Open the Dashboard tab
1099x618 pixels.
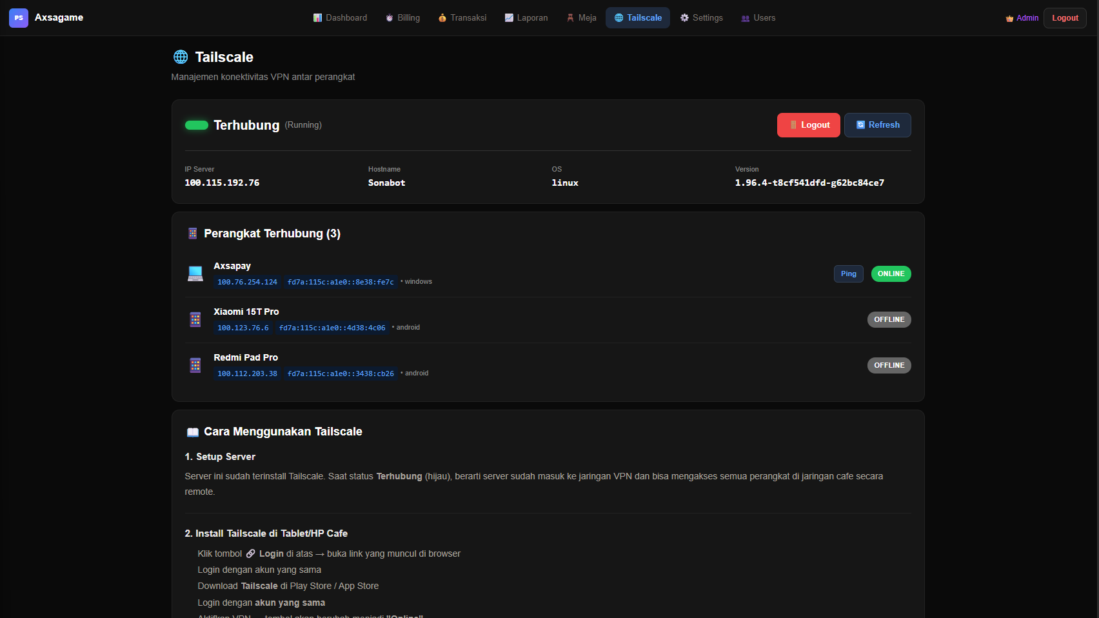click(340, 18)
